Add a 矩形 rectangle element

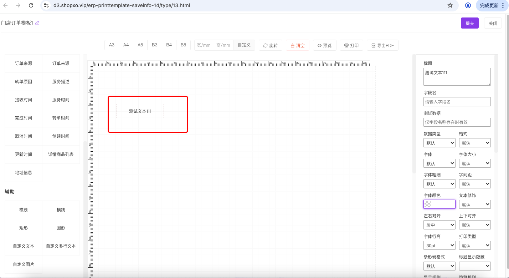[x=24, y=228]
